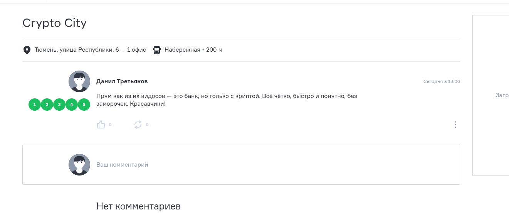Click the thumbs-up like icon
The image size is (509, 216).
coord(101,124)
